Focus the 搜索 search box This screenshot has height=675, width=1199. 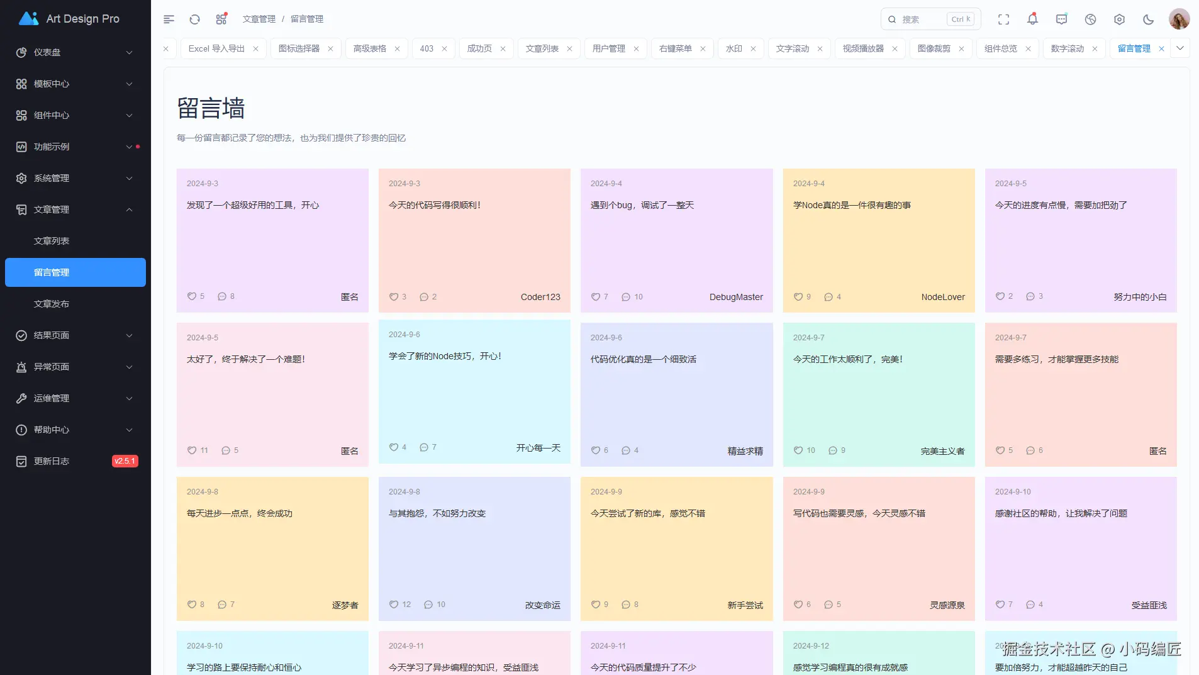point(929,20)
